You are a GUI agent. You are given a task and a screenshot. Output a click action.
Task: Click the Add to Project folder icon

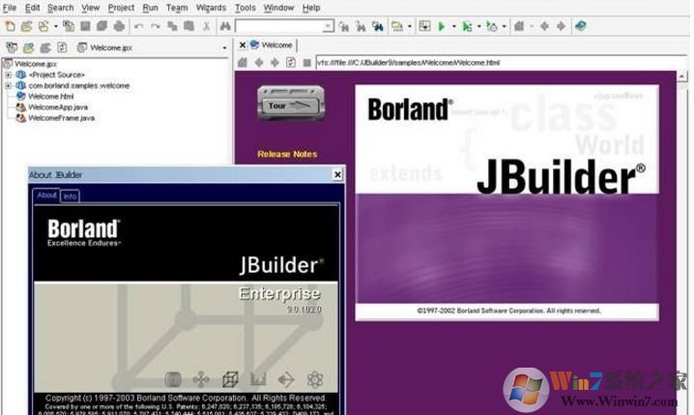(29, 47)
